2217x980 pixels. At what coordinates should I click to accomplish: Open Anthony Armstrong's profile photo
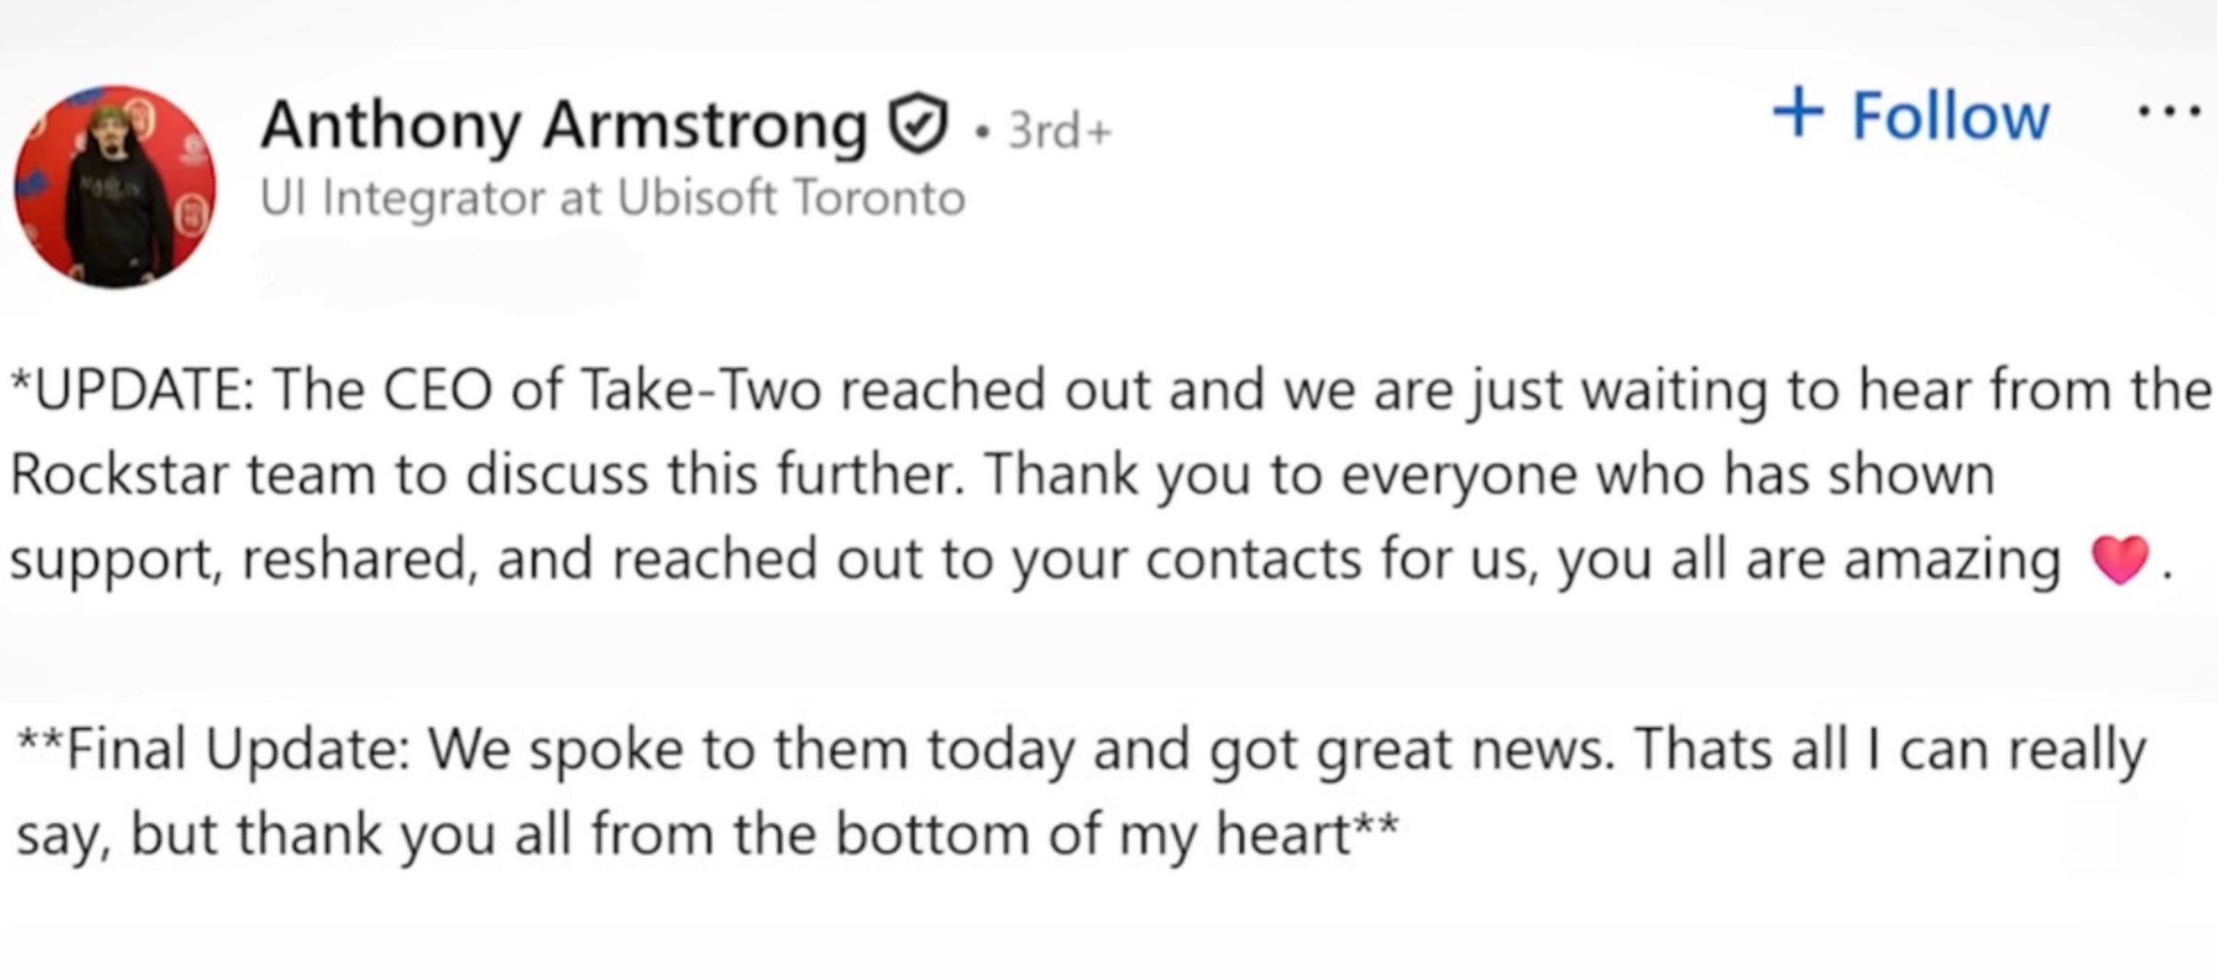pos(115,187)
